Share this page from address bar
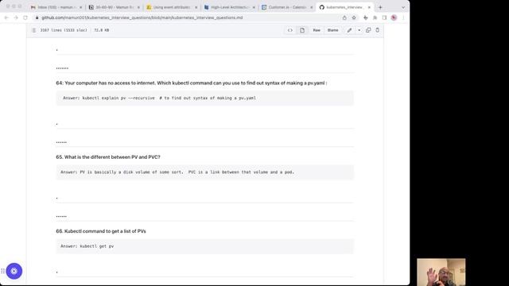The height and width of the screenshot is (286, 509). 344,17
